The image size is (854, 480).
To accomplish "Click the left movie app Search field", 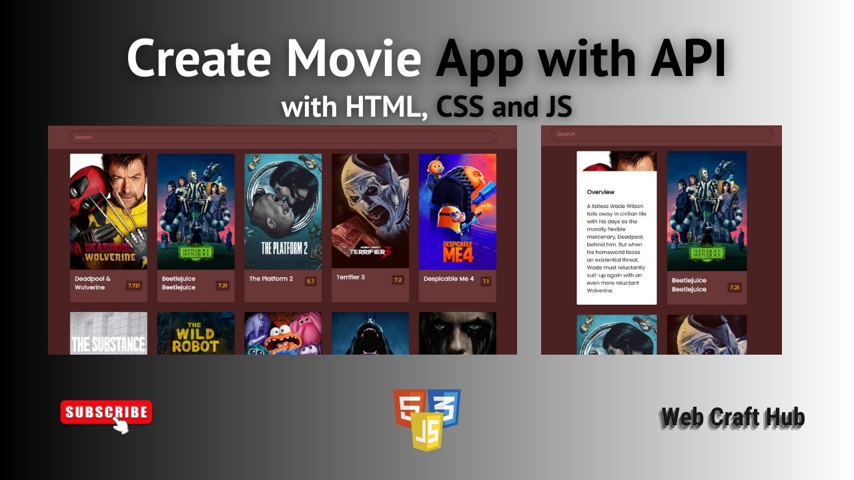I will point(283,137).
